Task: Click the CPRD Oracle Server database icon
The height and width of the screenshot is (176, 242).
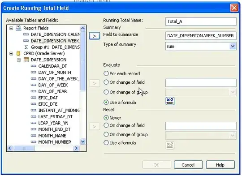Action: pos(18,54)
